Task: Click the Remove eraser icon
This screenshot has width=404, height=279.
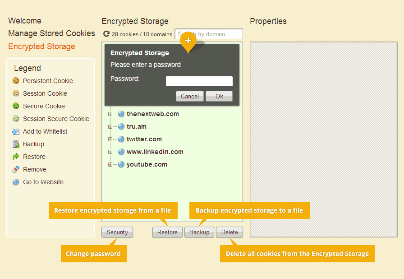Action: coord(16,169)
